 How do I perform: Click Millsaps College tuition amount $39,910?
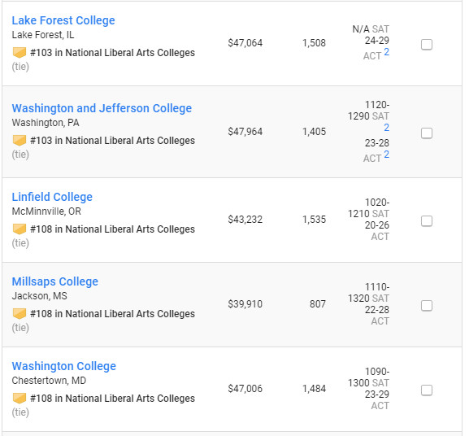(245, 304)
